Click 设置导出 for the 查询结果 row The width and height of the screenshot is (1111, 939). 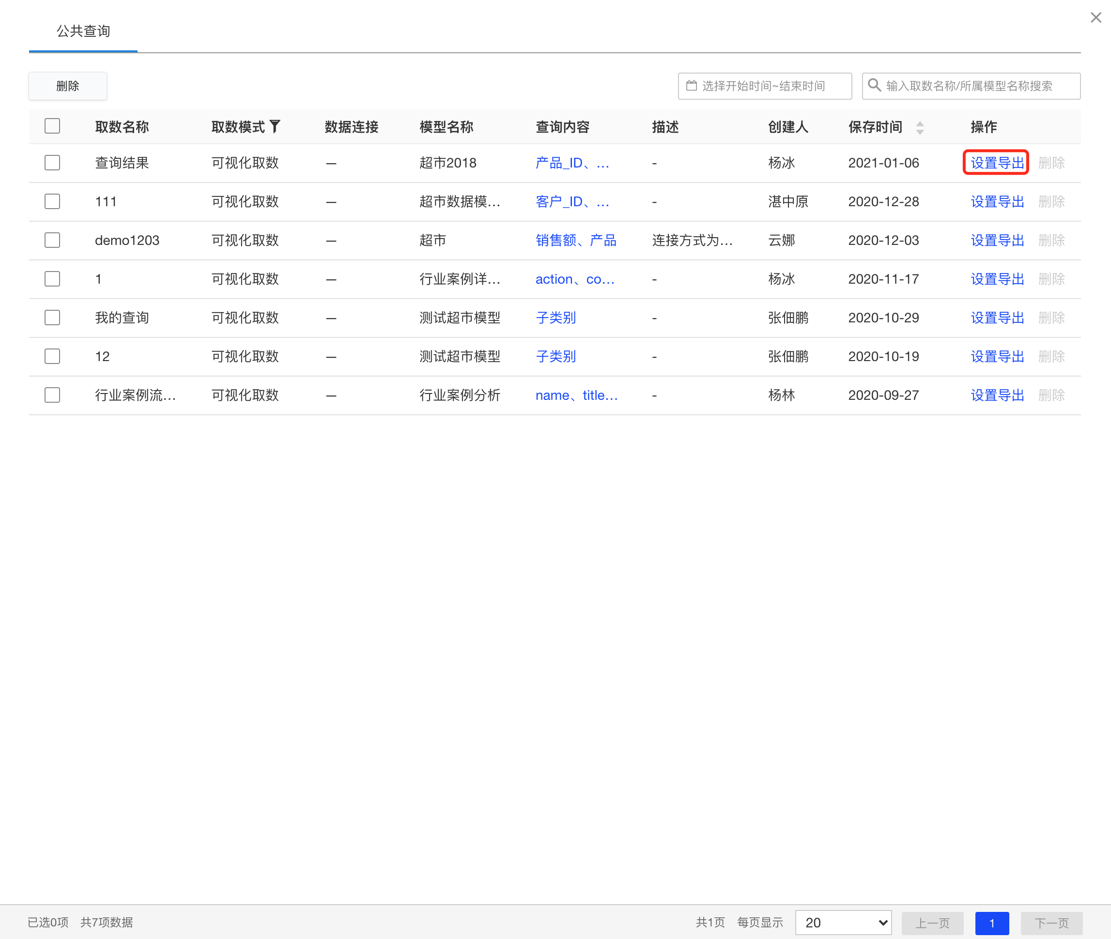997,162
